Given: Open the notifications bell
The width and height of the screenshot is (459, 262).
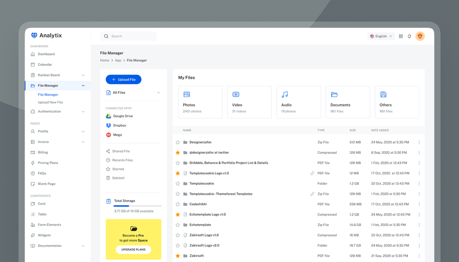Looking at the screenshot, I should click(x=409, y=36).
